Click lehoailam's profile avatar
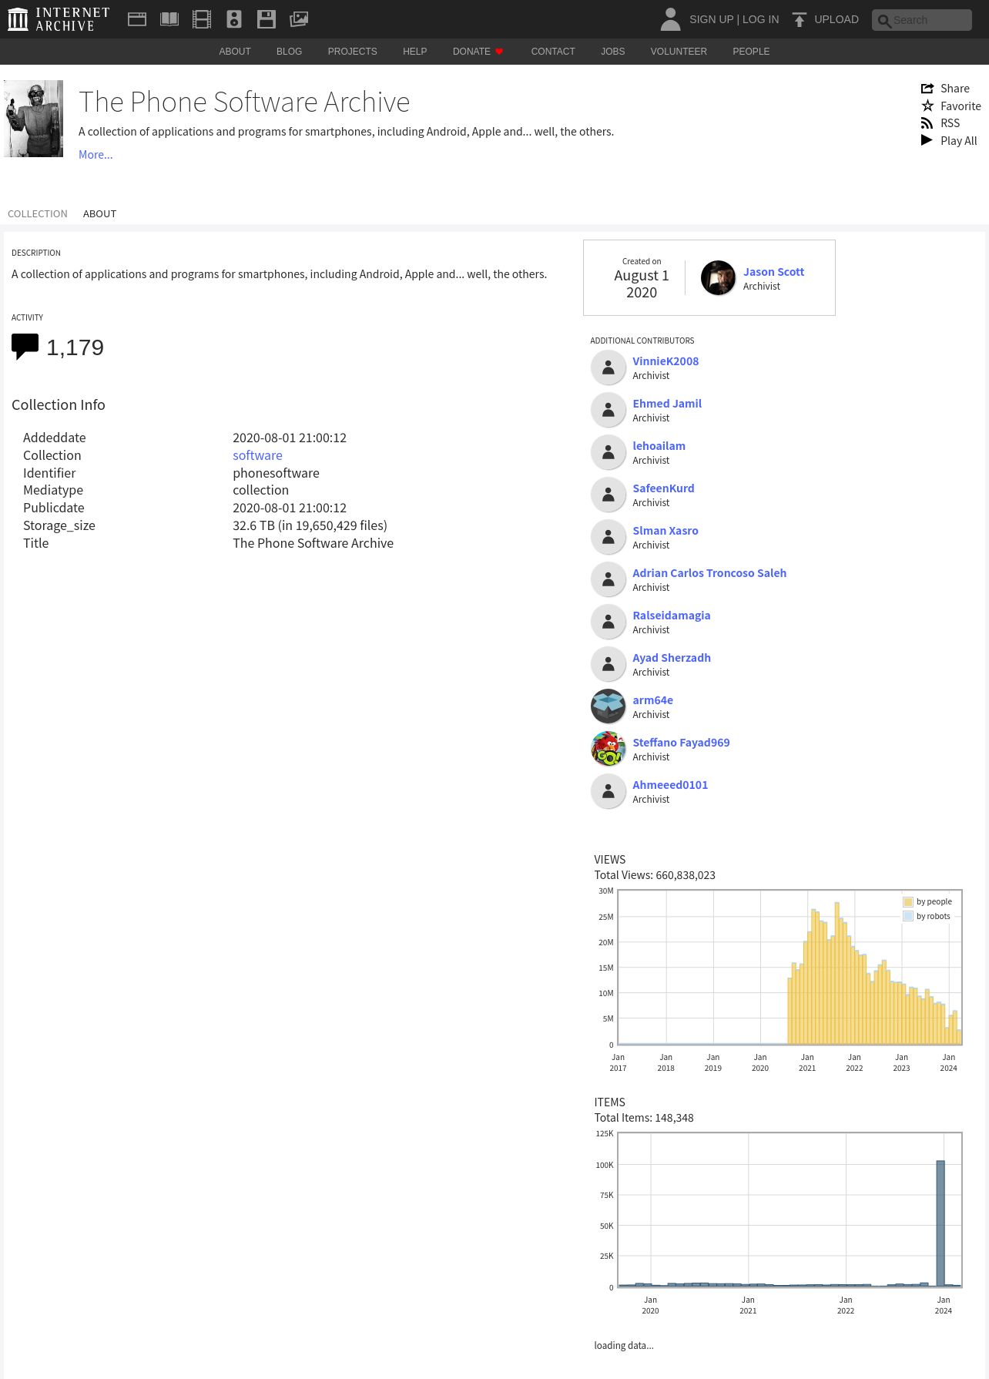This screenshot has width=989, height=1379. pos(608,452)
